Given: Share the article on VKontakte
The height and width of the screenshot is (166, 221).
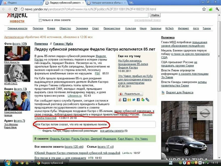Looking at the screenshot, I should coord(125,100).
